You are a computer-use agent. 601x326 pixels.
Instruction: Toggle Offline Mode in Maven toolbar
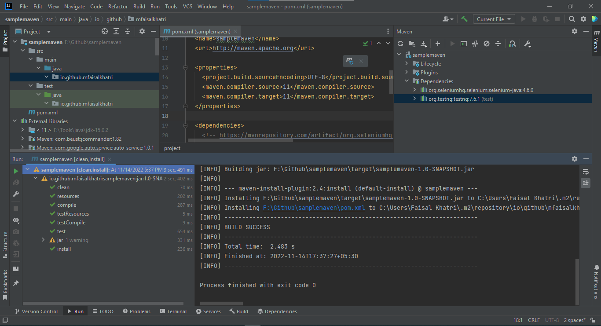tap(475, 44)
